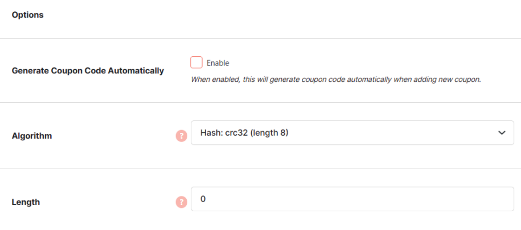Open the Algorithm dropdown

(x=352, y=132)
